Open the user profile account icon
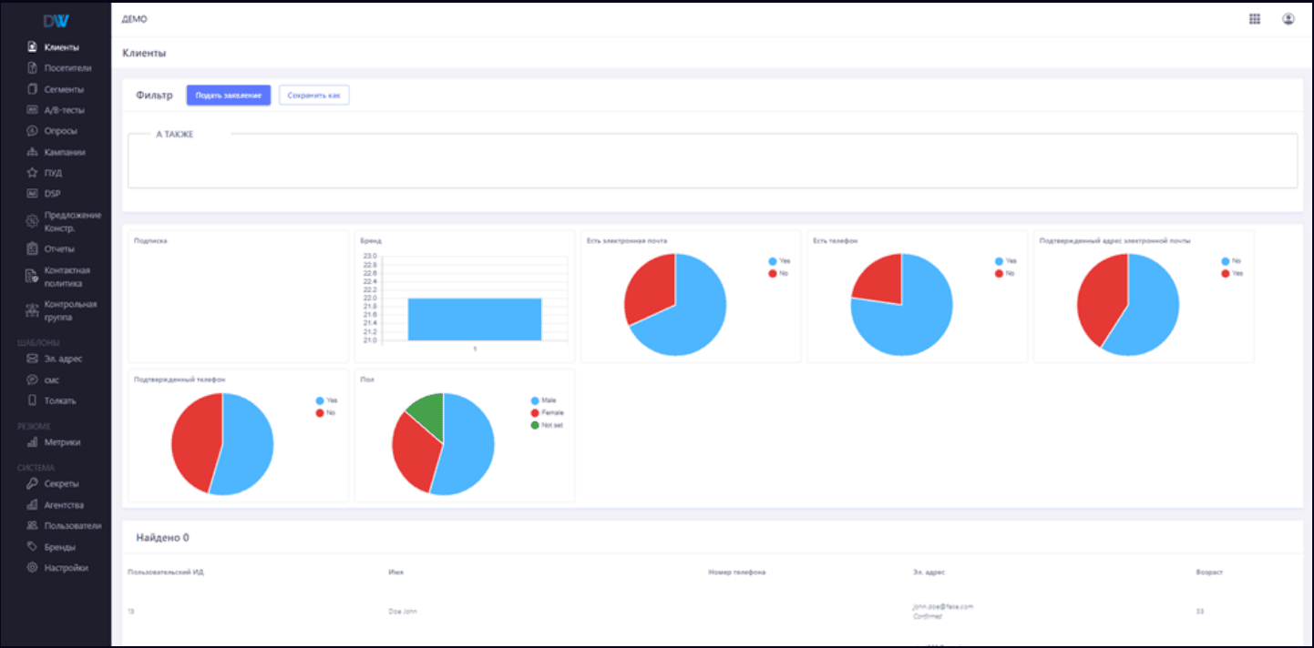The width and height of the screenshot is (1314, 648). [1288, 19]
